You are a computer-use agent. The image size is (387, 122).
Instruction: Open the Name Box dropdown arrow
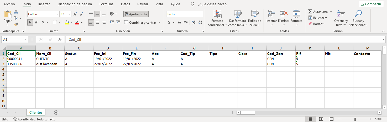25,39
